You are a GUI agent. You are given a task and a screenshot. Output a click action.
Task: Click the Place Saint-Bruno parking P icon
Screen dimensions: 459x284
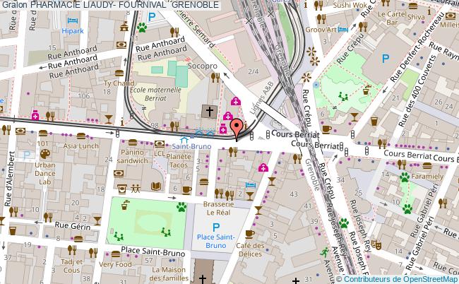[216, 227]
